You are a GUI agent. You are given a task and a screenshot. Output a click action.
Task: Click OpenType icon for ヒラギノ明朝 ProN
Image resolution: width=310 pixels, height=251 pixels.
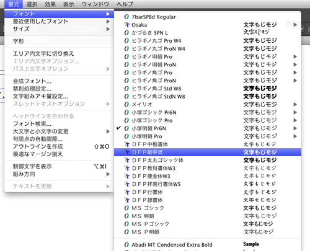click(126, 64)
